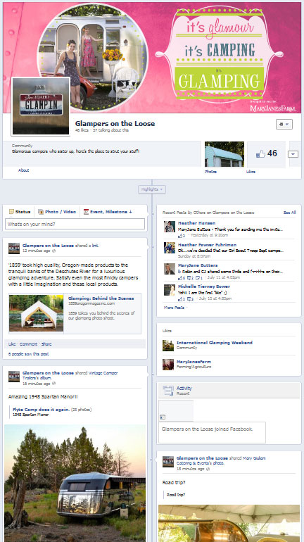Select the Photo / Video tab
This screenshot has width=304, height=542.
[x=57, y=212]
